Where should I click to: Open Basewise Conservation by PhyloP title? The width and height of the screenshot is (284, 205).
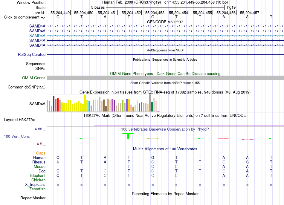click(x=165, y=129)
